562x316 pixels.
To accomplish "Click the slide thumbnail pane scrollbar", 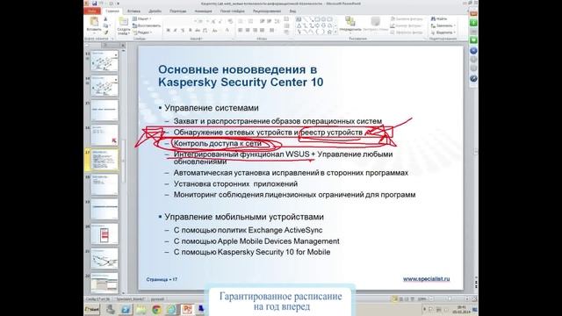I will 123,162.
